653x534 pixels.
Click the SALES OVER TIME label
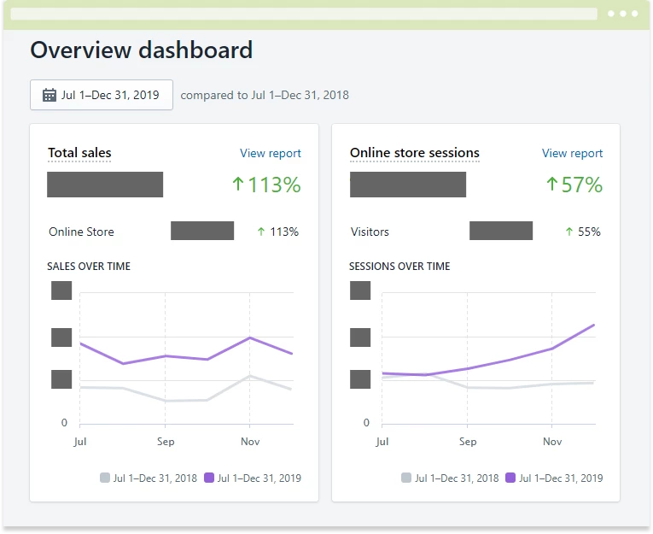[x=89, y=267]
